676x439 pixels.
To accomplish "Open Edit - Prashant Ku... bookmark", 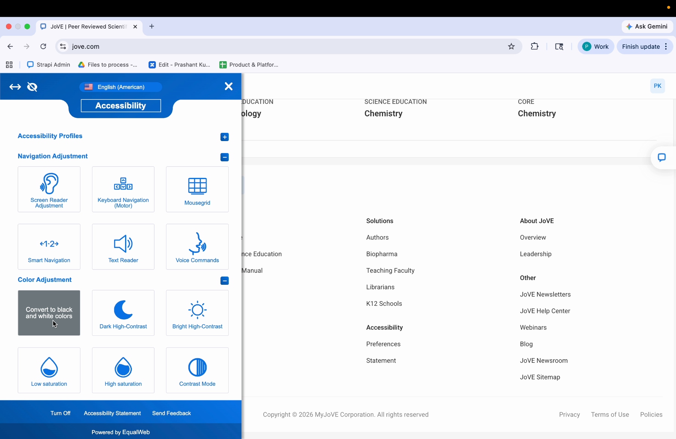I will point(180,65).
